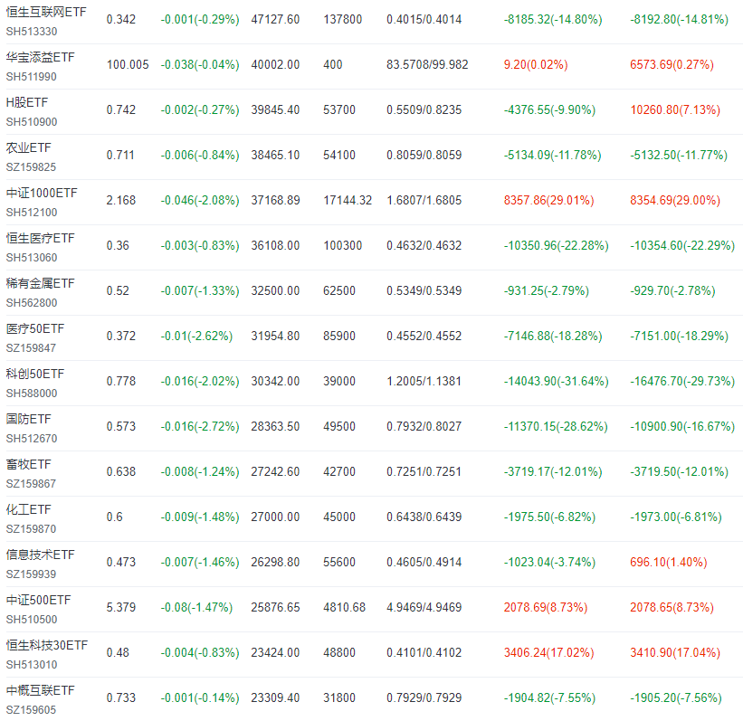Click the 中概互联ETF name
This screenshot has height=721, width=743.
tap(41, 690)
